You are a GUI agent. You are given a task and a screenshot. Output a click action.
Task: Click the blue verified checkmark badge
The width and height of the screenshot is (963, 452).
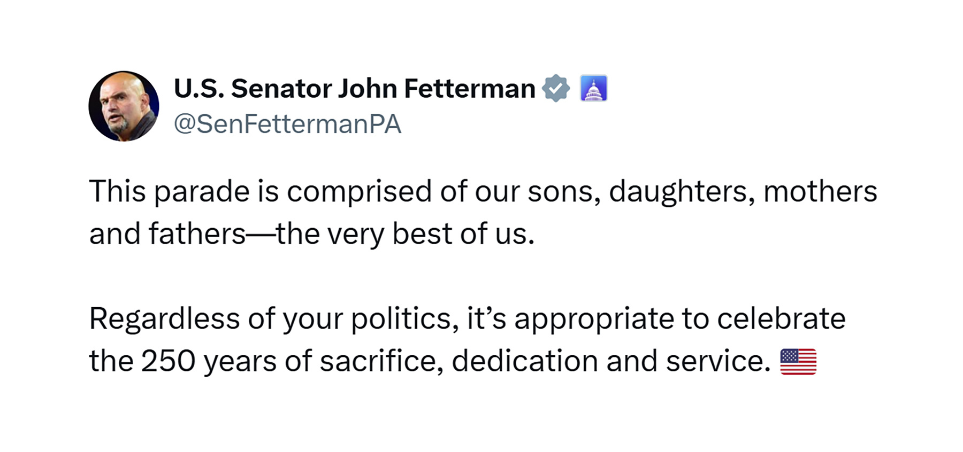pyautogui.click(x=556, y=88)
